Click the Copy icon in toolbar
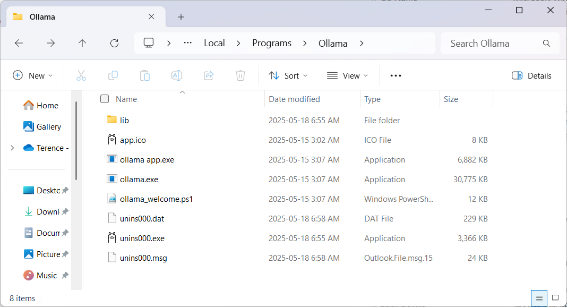The height and width of the screenshot is (307, 567). tap(113, 75)
